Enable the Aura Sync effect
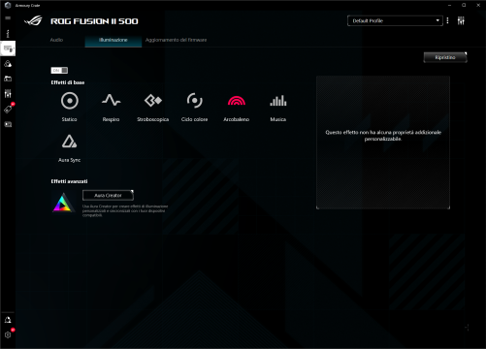The height and width of the screenshot is (349, 486). [69, 148]
